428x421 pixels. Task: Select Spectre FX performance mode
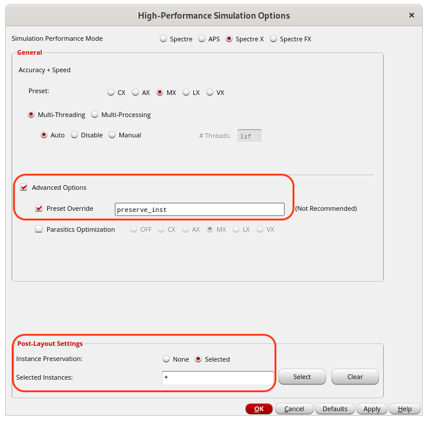(x=273, y=39)
